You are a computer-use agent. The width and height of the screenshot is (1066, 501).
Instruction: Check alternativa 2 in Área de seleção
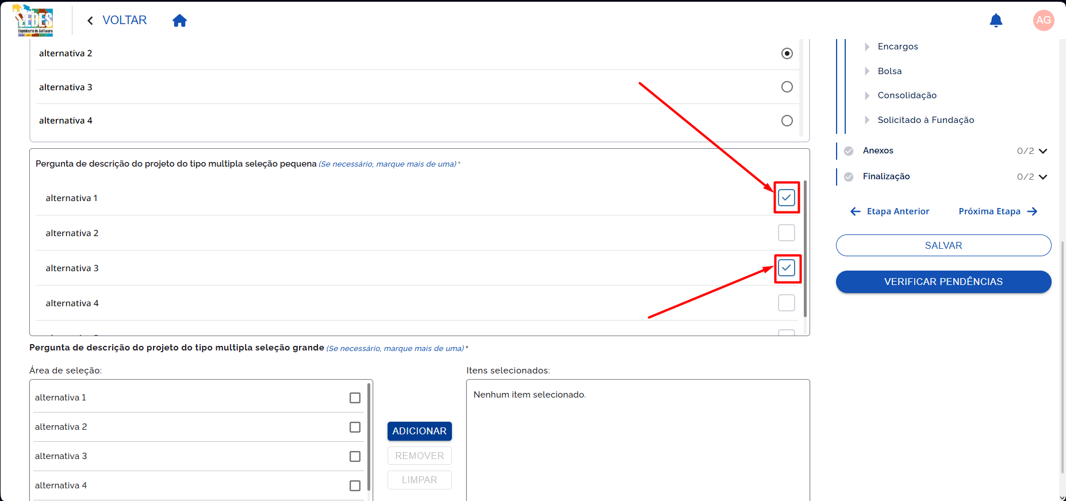tap(355, 427)
